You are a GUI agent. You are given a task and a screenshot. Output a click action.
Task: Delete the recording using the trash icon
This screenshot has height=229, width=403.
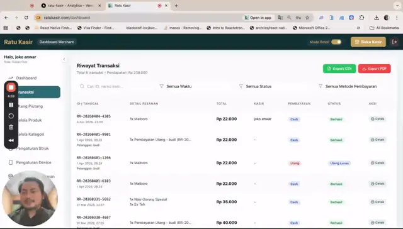coord(11,127)
